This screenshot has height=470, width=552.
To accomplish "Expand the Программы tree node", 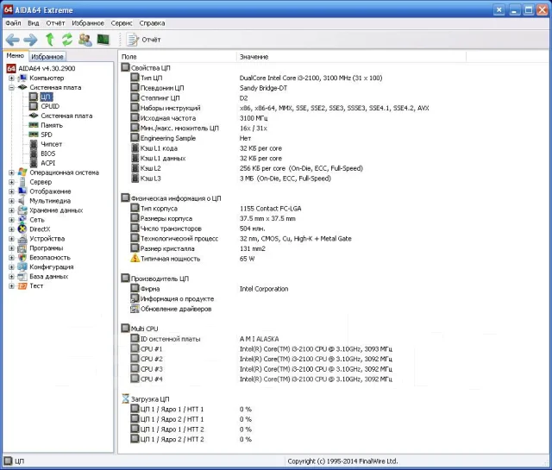I will 11,248.
